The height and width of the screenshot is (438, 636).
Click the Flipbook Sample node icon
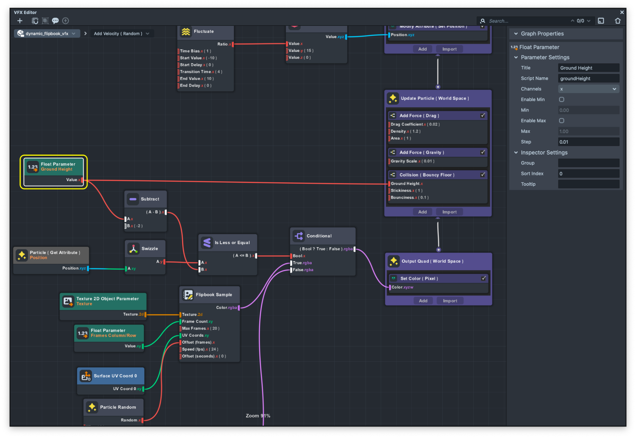[188, 295]
